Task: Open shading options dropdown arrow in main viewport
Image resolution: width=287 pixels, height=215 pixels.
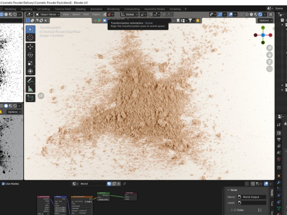Action: pyautogui.click(x=265, y=14)
